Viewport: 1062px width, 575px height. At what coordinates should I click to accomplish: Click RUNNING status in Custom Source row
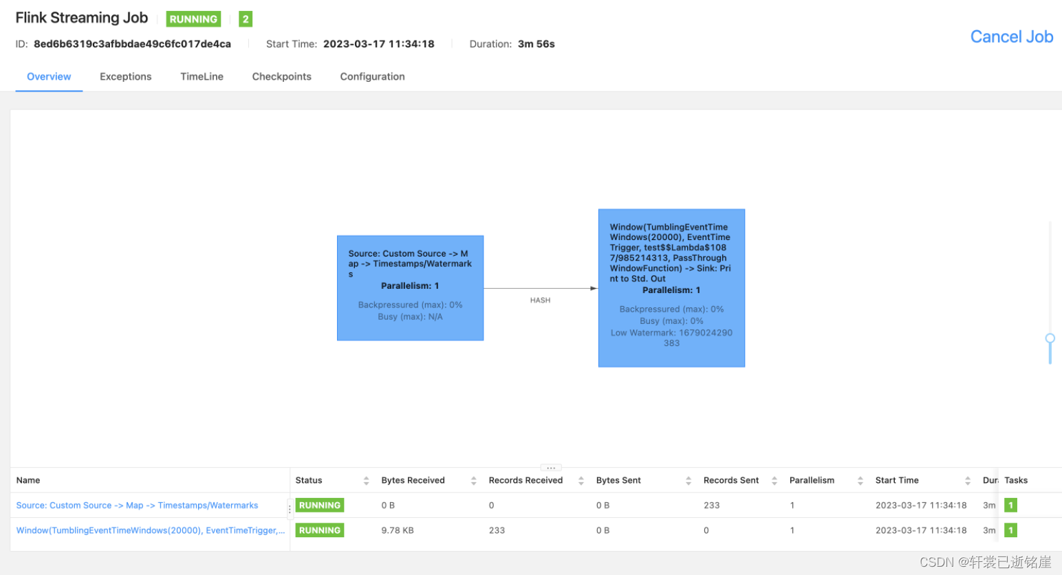(x=320, y=506)
